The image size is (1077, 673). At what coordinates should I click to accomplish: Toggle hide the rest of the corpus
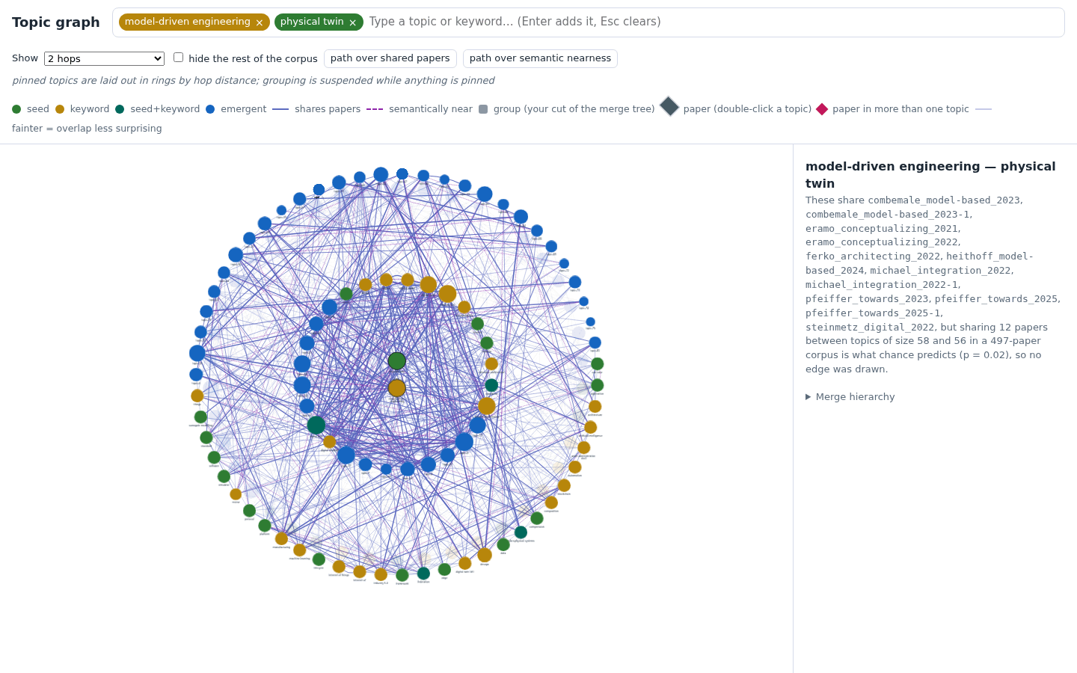point(178,57)
